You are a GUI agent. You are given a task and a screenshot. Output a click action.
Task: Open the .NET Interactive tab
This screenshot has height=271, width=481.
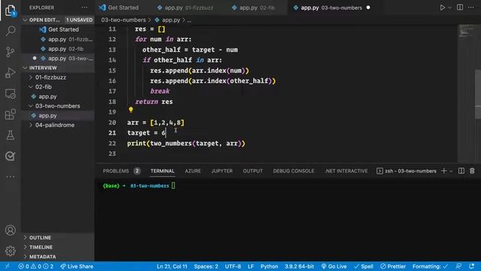click(346, 171)
